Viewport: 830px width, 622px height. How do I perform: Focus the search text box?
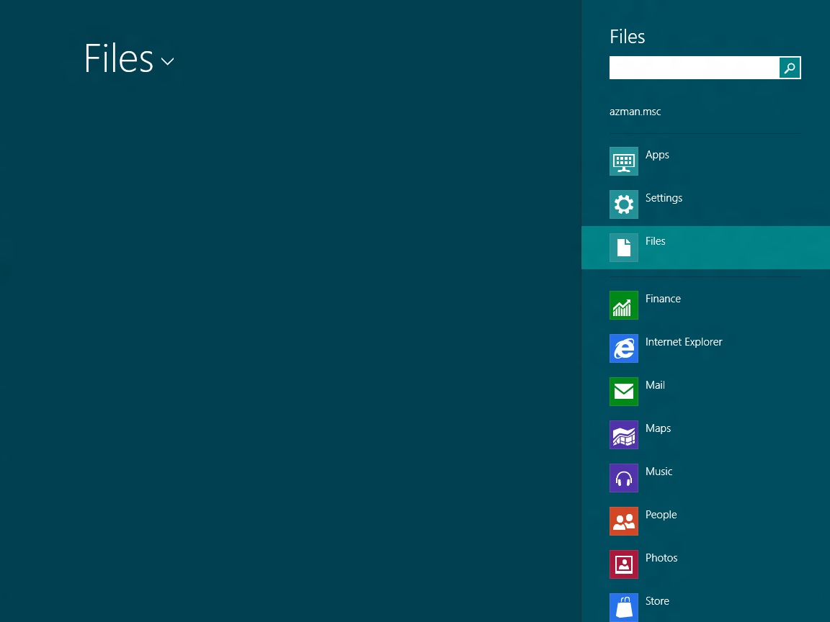point(694,68)
